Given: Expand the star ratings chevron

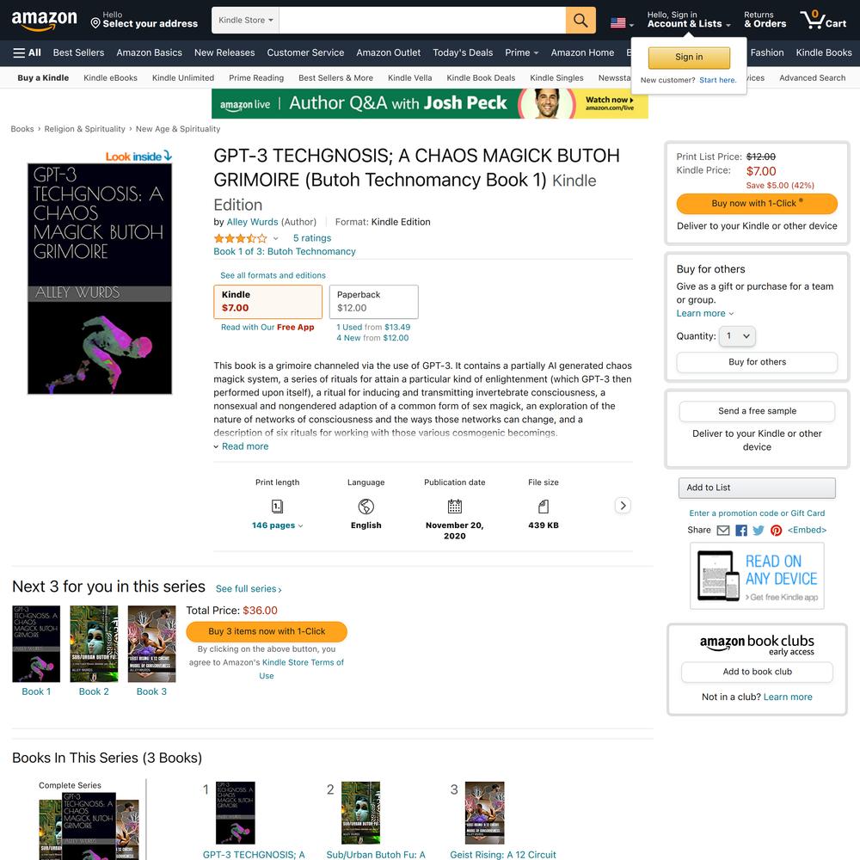Looking at the screenshot, I should point(275,238).
